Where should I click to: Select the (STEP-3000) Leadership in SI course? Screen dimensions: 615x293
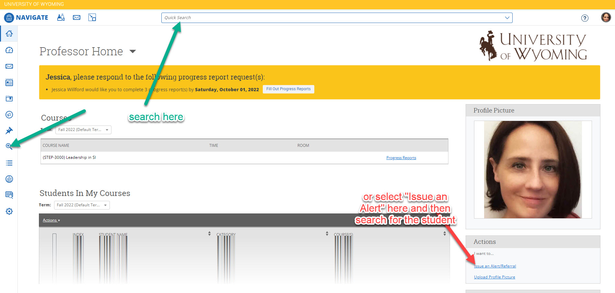click(x=69, y=157)
